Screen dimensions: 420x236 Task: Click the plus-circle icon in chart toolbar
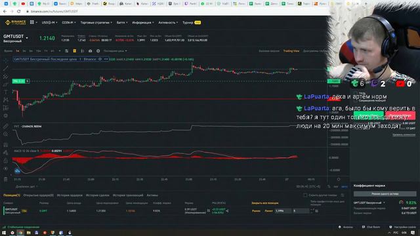click(x=98, y=51)
